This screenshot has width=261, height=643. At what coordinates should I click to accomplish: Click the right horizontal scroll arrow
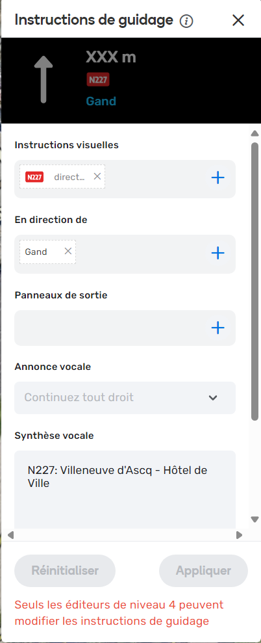tap(240, 534)
